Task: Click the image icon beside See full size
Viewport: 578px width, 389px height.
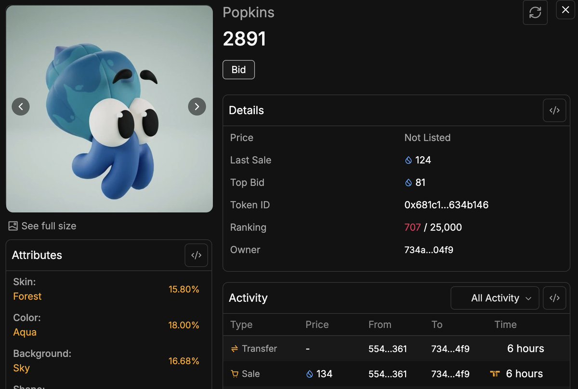Action: click(x=13, y=226)
